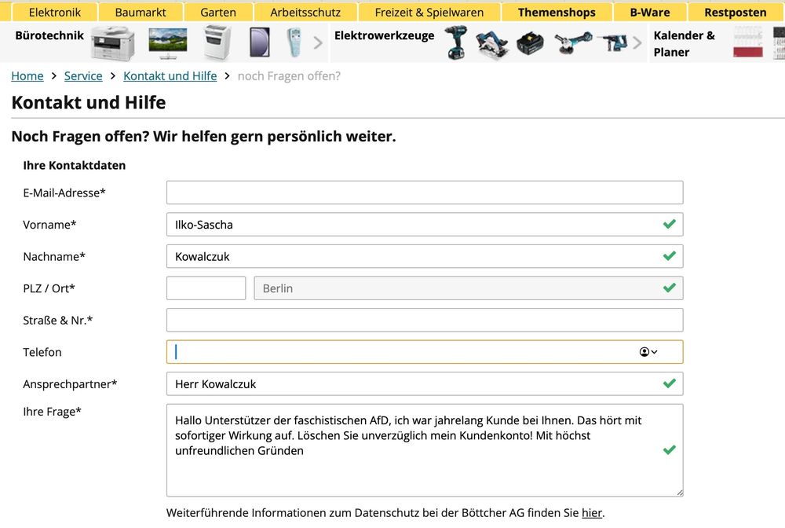Click the Ansprechpartner field
This screenshot has width=785, height=528.
[425, 383]
